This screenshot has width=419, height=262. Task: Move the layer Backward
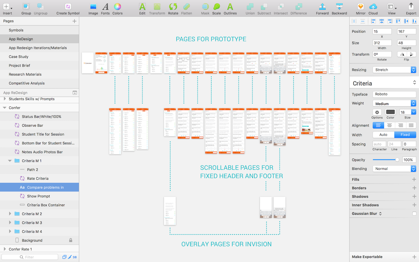coord(339,7)
